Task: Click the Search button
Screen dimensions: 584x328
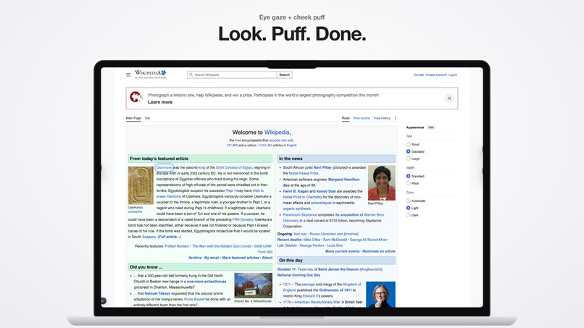Action: point(285,75)
